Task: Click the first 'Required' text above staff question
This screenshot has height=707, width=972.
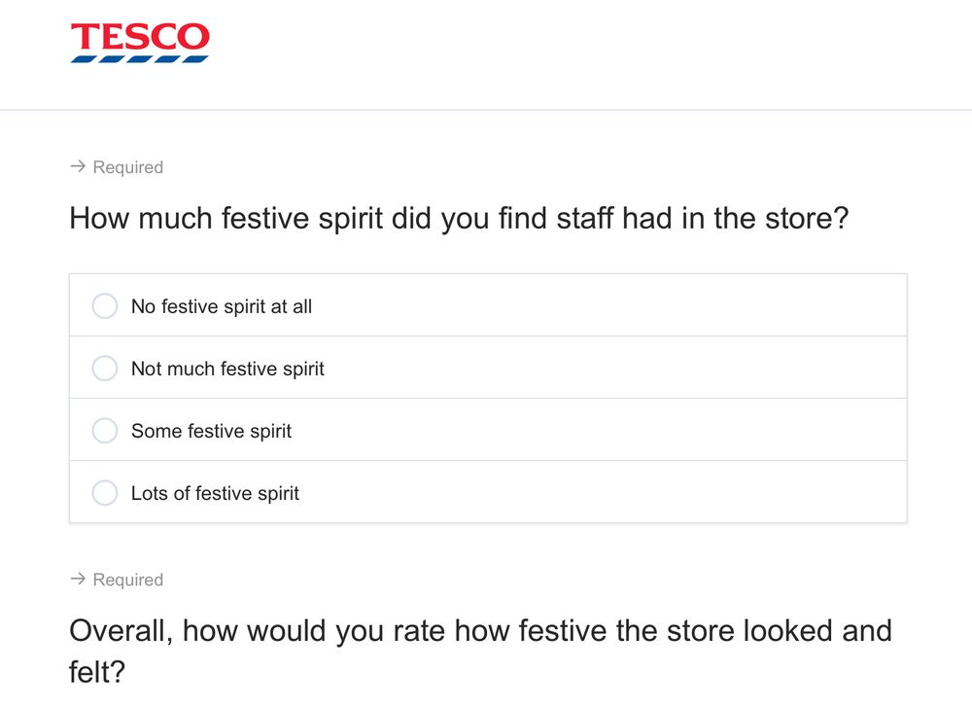Action: pos(127,167)
